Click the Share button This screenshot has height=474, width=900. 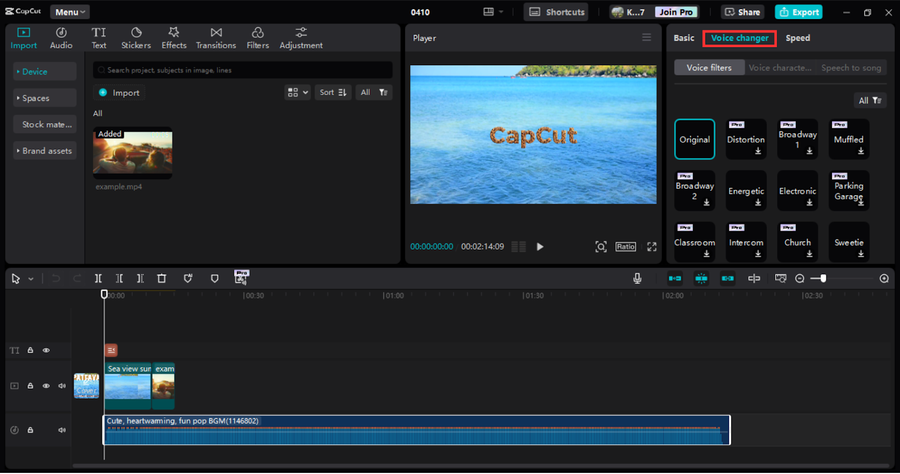742,12
